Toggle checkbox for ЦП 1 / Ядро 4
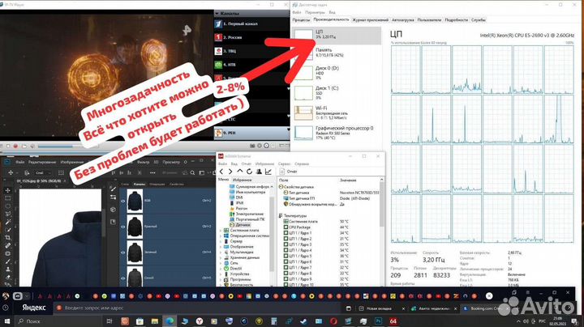Viewport: 584px width, 327px height. pos(286,250)
